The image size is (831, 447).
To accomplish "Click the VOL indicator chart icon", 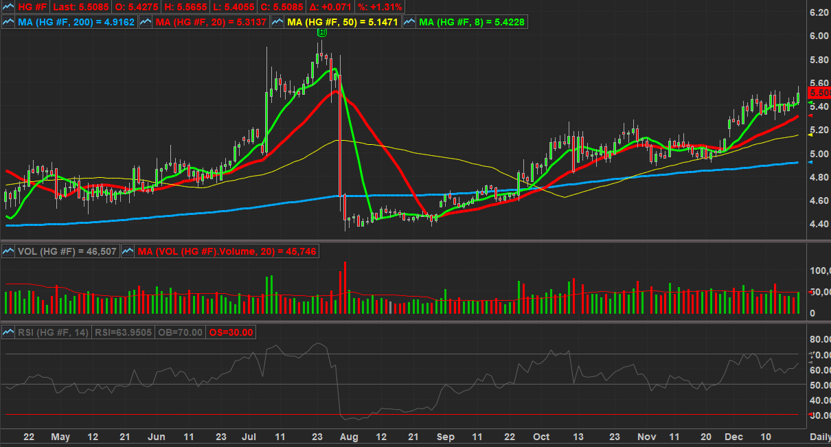I will (x=8, y=252).
